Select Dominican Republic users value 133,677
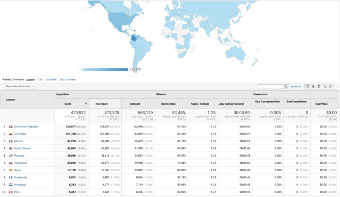 tap(71, 127)
